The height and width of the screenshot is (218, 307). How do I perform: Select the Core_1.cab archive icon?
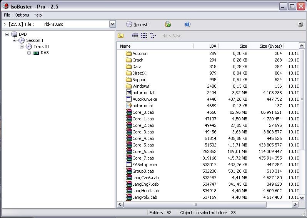[128, 119]
